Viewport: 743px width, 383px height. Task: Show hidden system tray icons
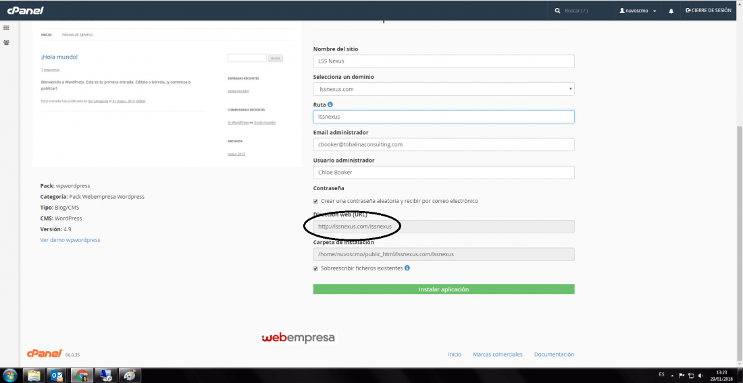pos(672,376)
